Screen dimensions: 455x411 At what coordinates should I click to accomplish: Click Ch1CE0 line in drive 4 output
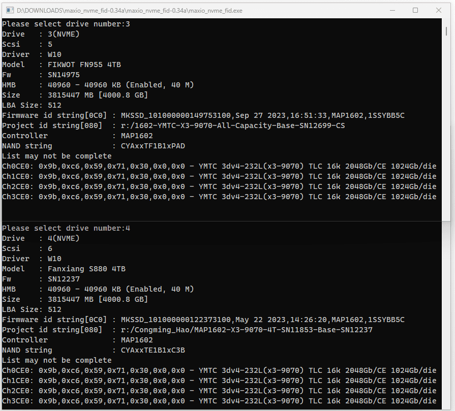tap(219, 381)
